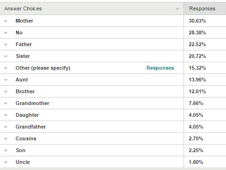The height and width of the screenshot is (170, 226).
Task: Expand the arrow beside Grandmother
Action: coord(6,104)
